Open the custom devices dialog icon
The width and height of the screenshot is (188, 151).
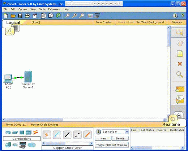97,16
